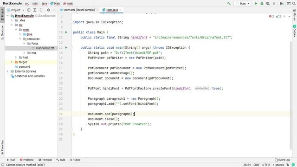Open the Problems tool window

tap(27, 160)
